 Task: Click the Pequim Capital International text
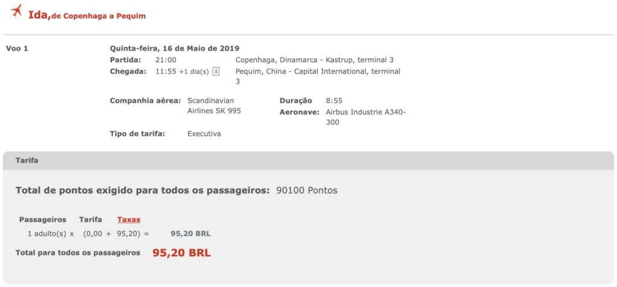click(318, 77)
